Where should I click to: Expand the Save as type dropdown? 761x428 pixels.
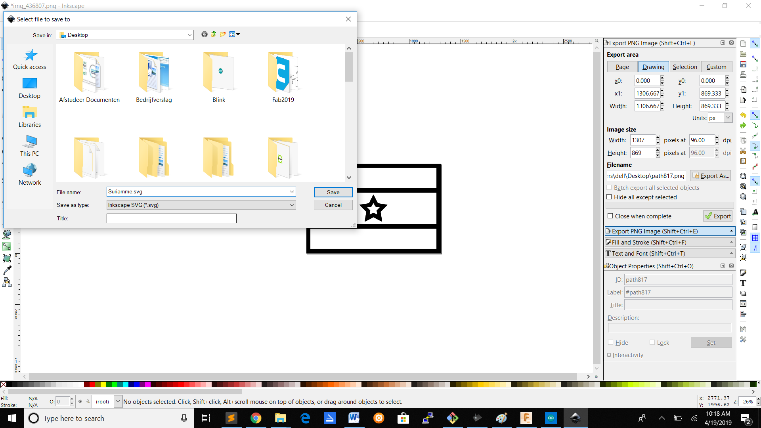[x=292, y=204]
